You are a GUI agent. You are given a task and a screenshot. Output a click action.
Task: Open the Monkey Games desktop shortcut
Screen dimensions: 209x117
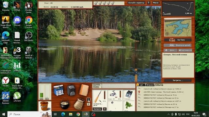tap(29, 7)
